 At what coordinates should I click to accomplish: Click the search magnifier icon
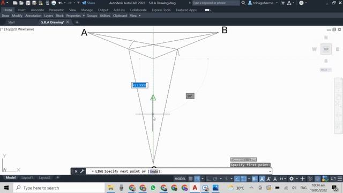pyautogui.click(x=243, y=3)
